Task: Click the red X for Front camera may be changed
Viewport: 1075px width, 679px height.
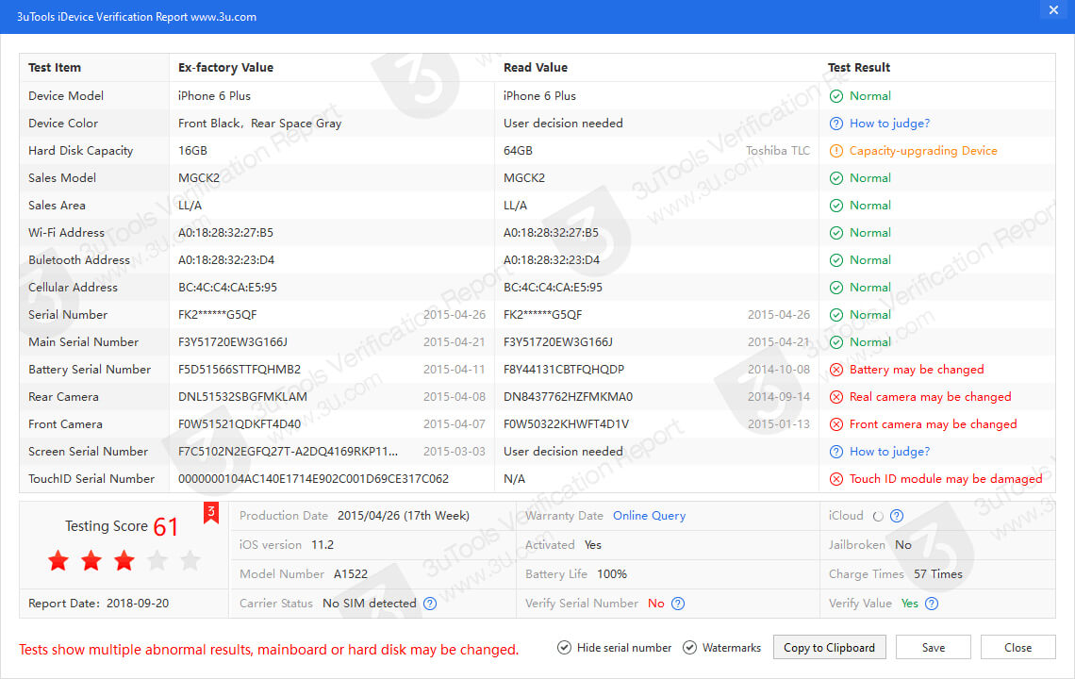Action: pos(835,423)
